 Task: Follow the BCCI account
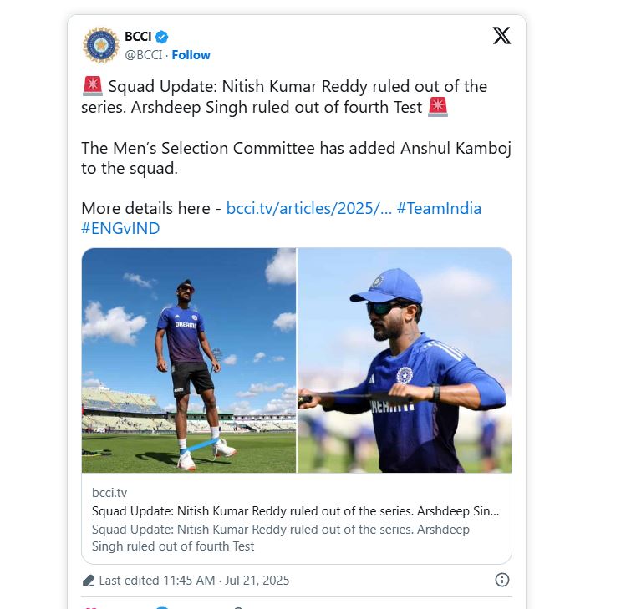point(191,55)
